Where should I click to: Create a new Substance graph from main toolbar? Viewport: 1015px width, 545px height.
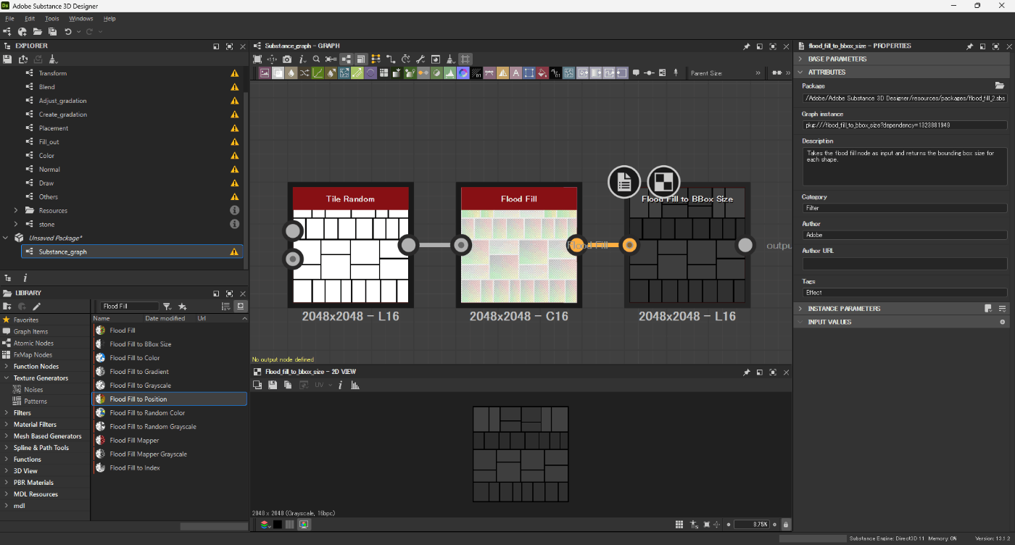(7, 32)
